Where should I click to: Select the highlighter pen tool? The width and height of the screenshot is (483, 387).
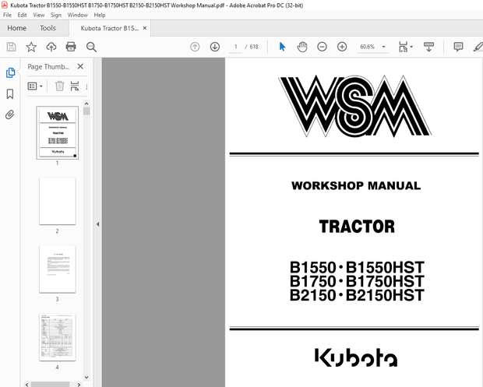click(x=478, y=47)
